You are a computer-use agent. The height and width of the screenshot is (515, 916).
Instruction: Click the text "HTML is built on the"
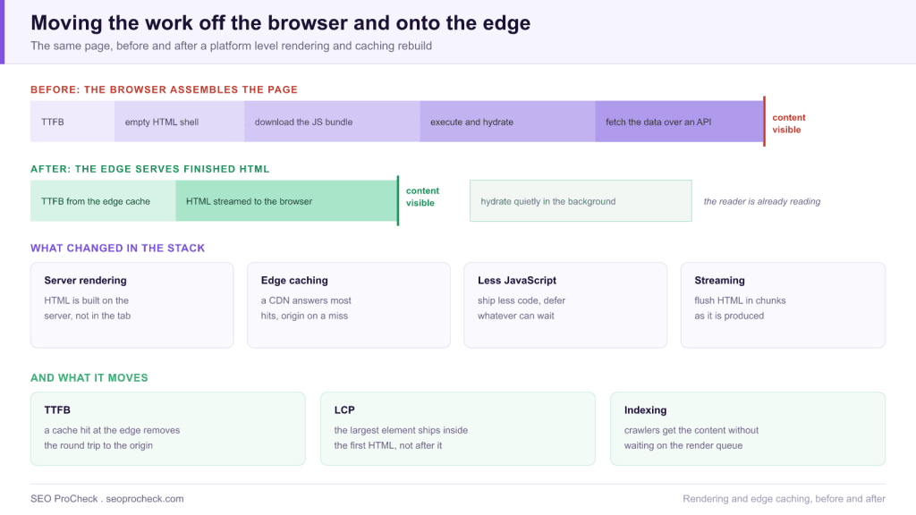pos(87,300)
